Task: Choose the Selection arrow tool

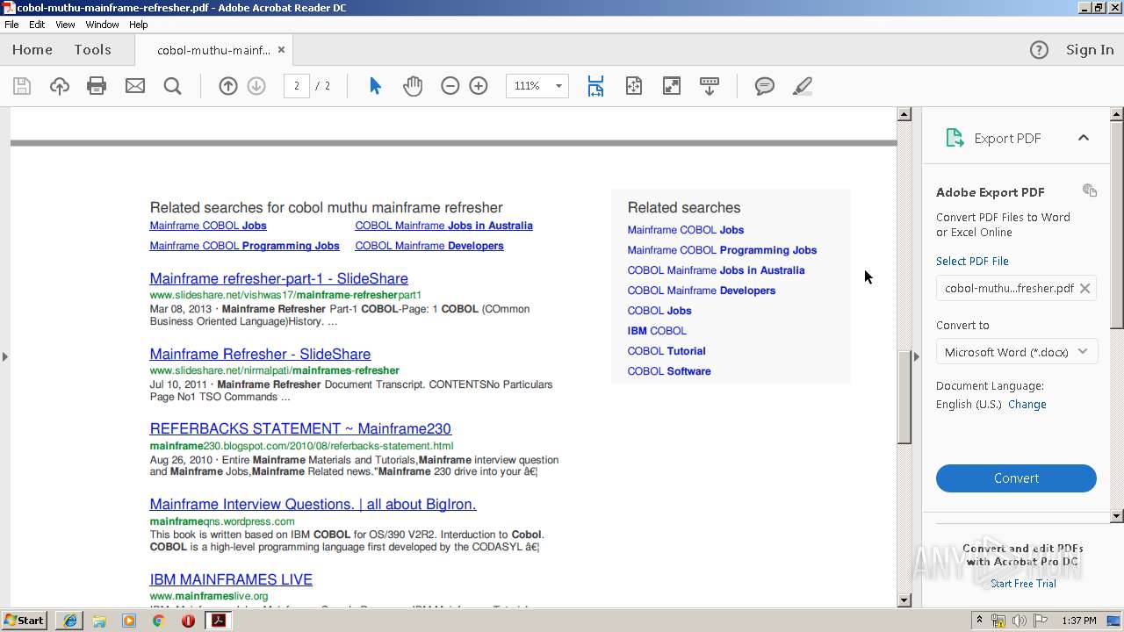Action: pos(375,86)
